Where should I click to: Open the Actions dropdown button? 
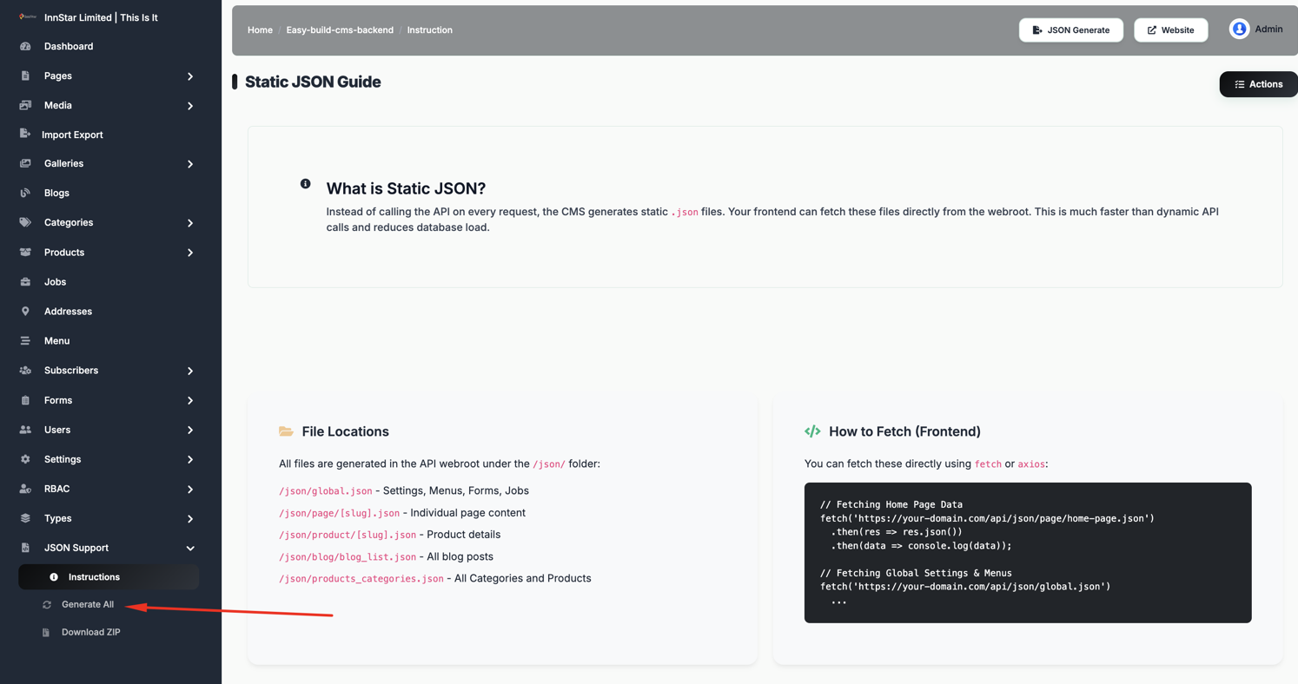[x=1258, y=84]
